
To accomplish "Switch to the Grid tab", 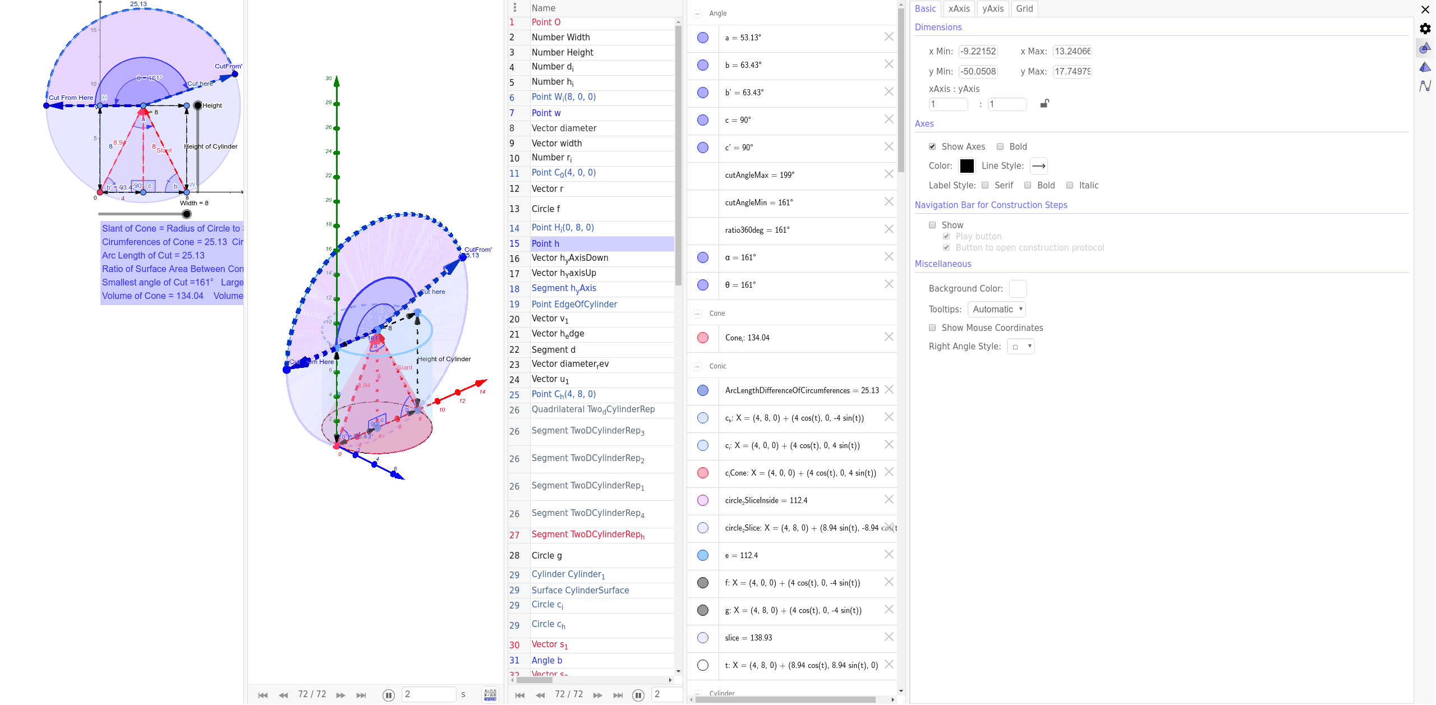I will point(1024,8).
